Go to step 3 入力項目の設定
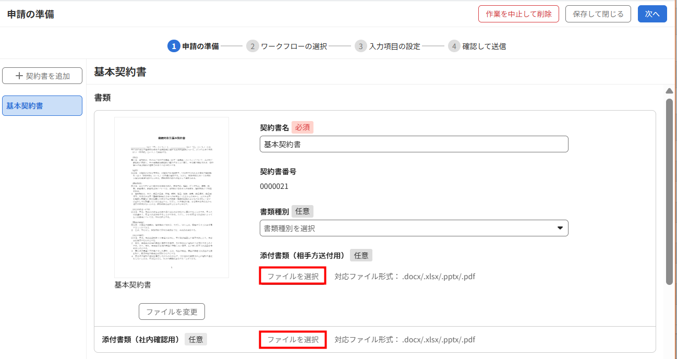 click(x=388, y=46)
